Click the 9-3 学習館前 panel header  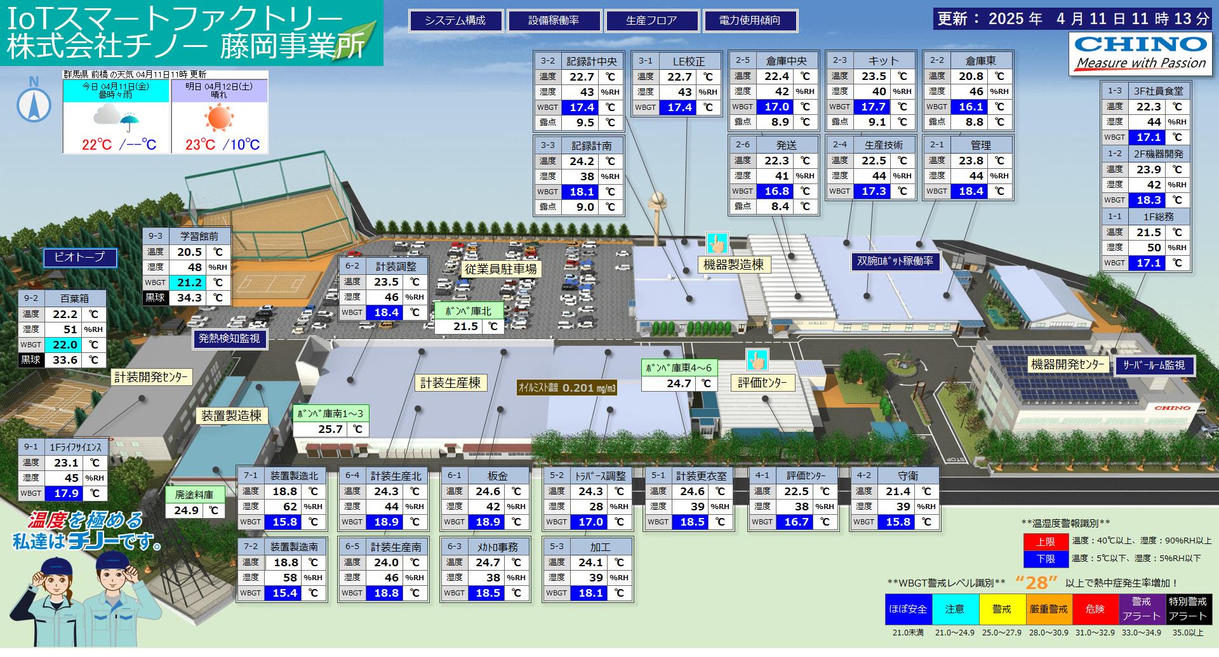(187, 237)
